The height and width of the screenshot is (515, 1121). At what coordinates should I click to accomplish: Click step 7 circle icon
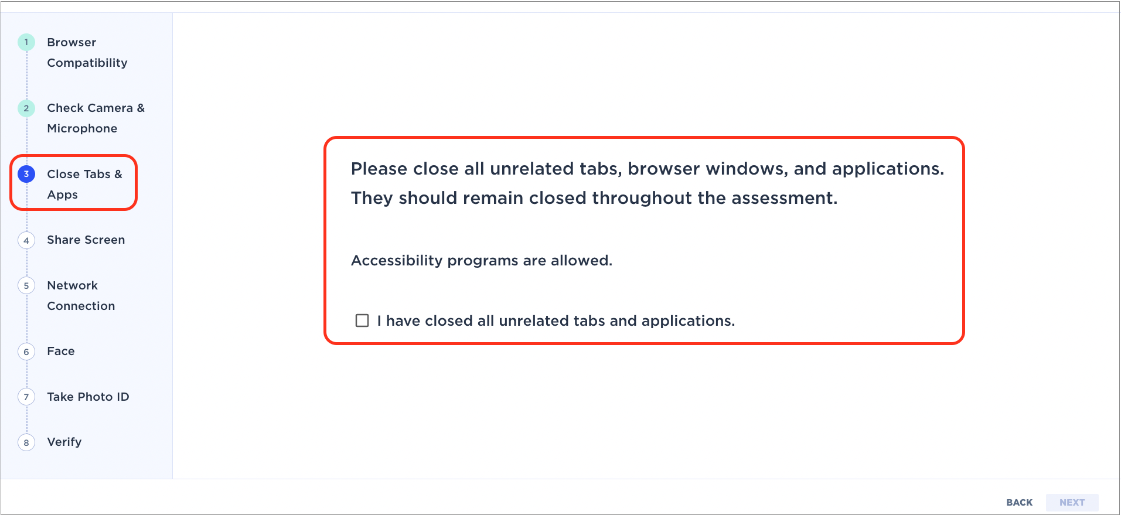coord(26,397)
